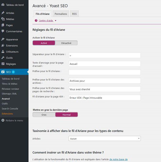Screen dimensions: 161x162
Task: Click the Tableau de bord dashboard icon
Action: coord(3,5)
